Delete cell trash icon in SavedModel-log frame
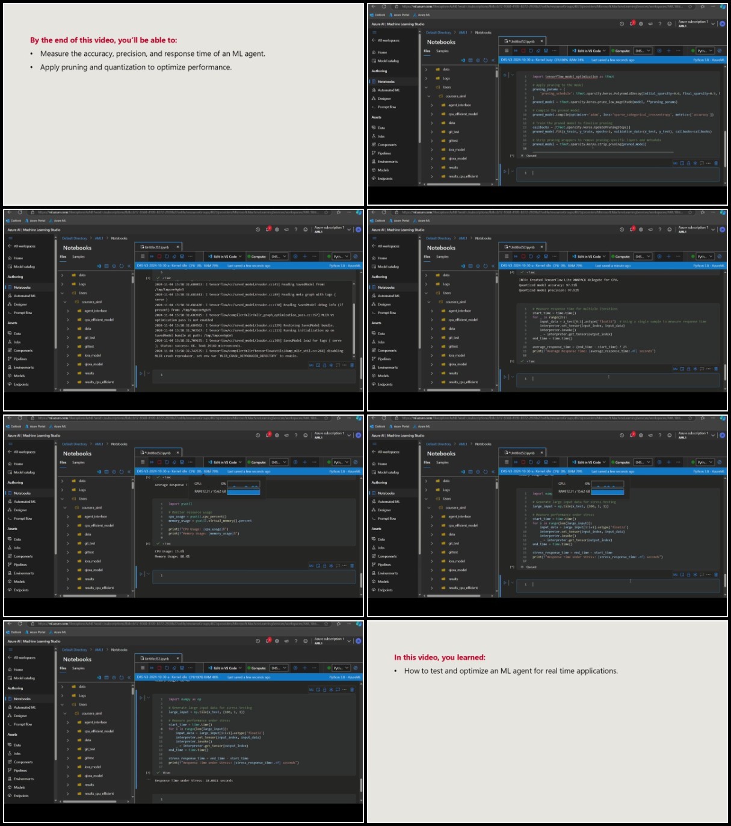This screenshot has width=731, height=826. point(352,365)
